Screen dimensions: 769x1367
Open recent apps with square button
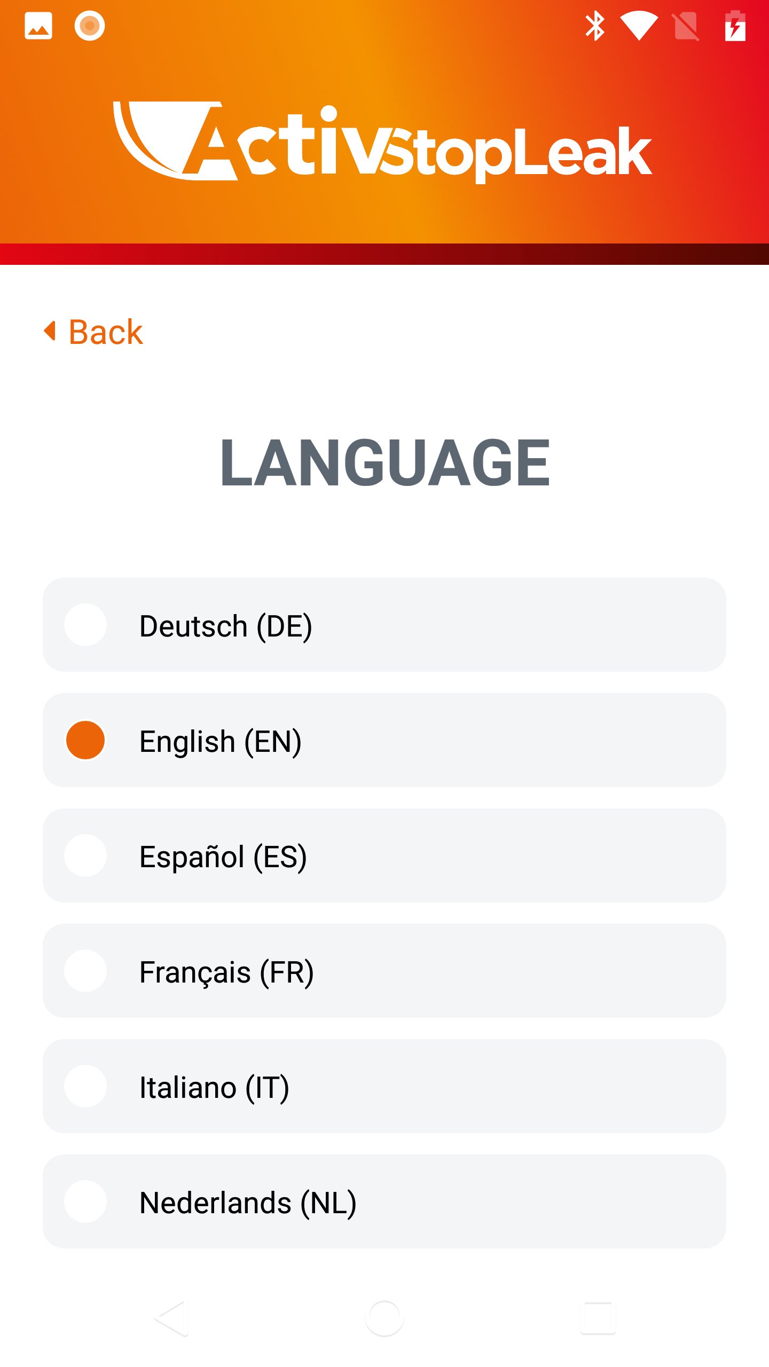[598, 1318]
